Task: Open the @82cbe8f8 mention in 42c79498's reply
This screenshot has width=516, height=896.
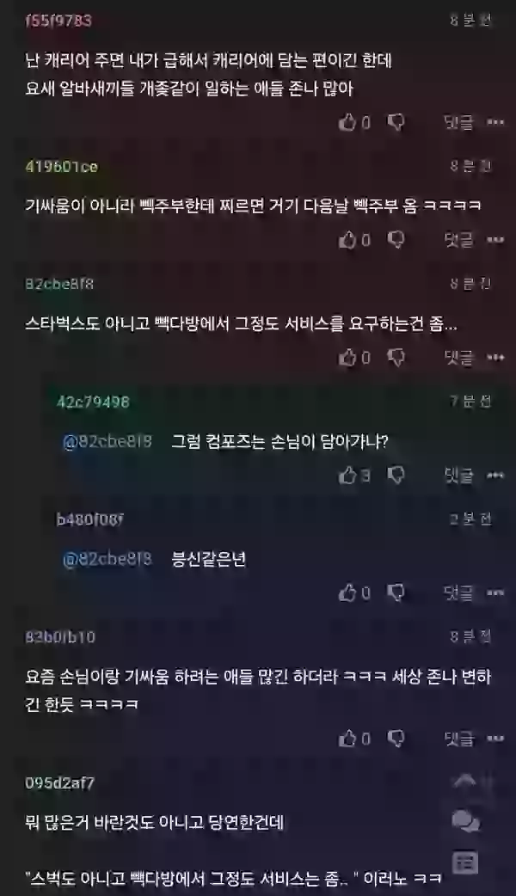Action: click(107, 442)
